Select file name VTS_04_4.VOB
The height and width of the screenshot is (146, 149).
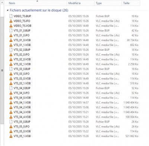[x=22, y=117]
